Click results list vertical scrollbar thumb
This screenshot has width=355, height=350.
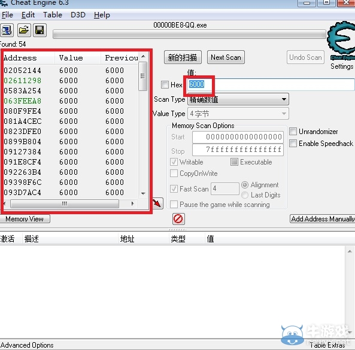(x=142, y=76)
